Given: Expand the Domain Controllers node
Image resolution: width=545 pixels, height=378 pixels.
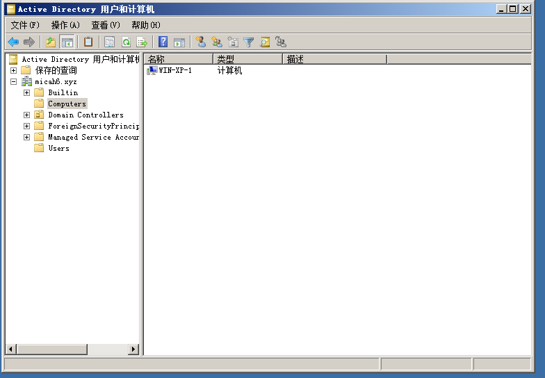Looking at the screenshot, I should [26, 115].
